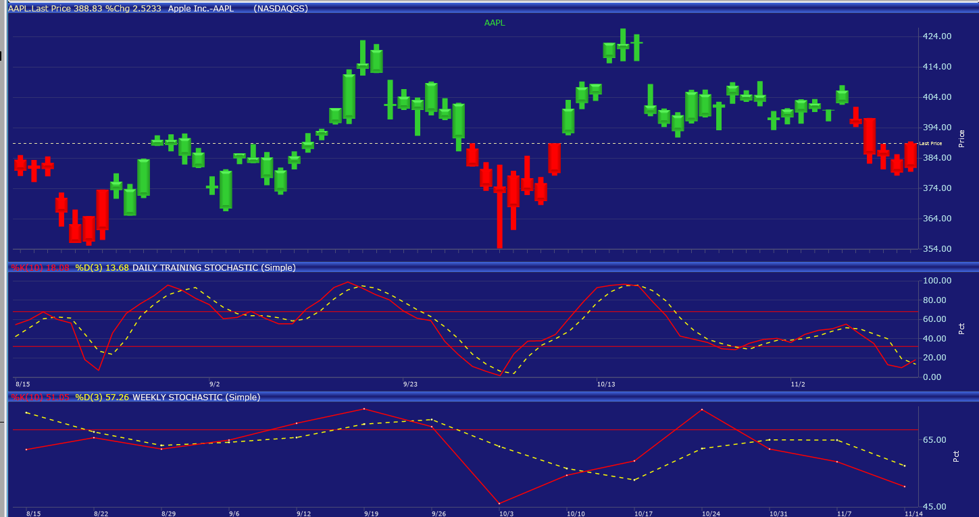Click the 8/15 date on the daily stochastic axis
This screenshot has height=517, width=979.
(23, 384)
